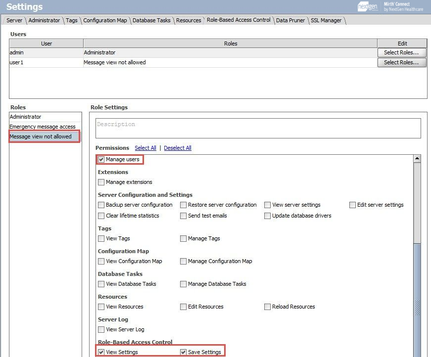The height and width of the screenshot is (357, 431).
Task: Select the Emergency message access role
Action: tap(43, 127)
